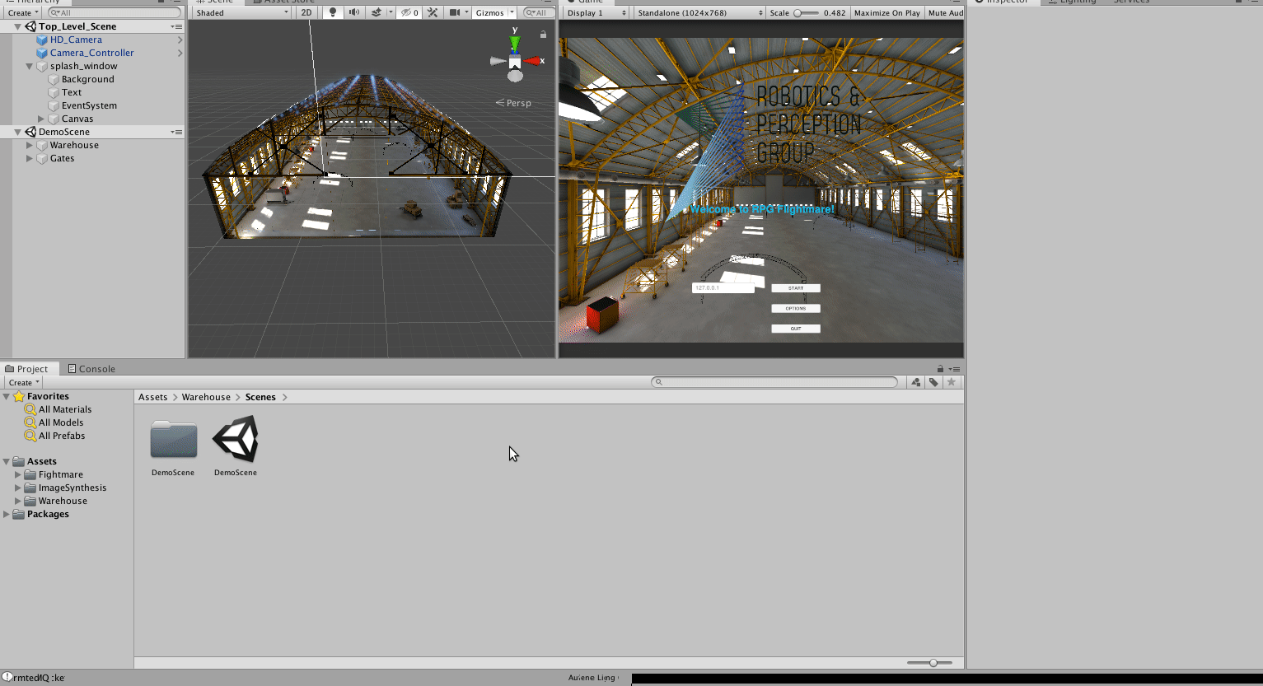Open the Hierarchy Create dropdown
The image size is (1263, 686).
(x=23, y=12)
